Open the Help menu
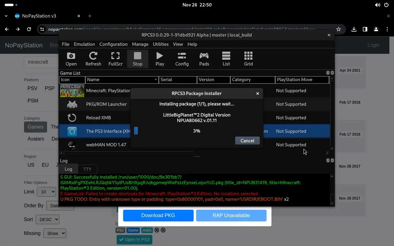394x246 pixels. click(192, 44)
